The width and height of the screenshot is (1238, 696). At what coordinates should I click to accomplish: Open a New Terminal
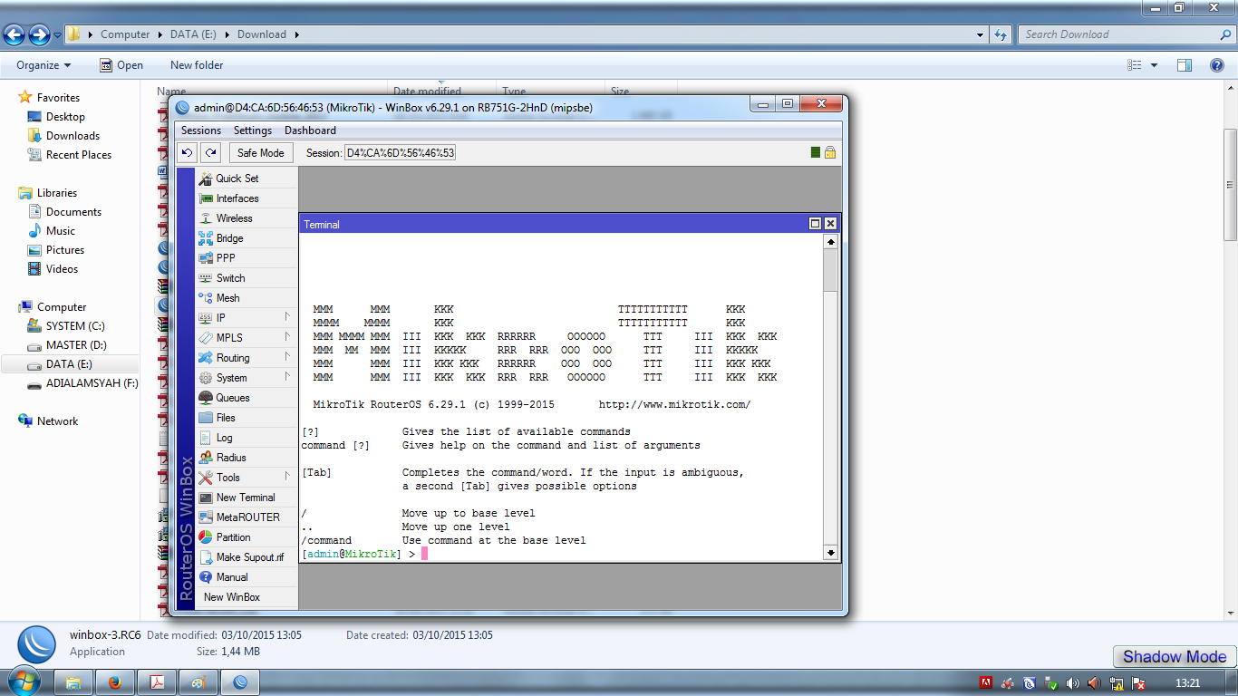pos(247,498)
